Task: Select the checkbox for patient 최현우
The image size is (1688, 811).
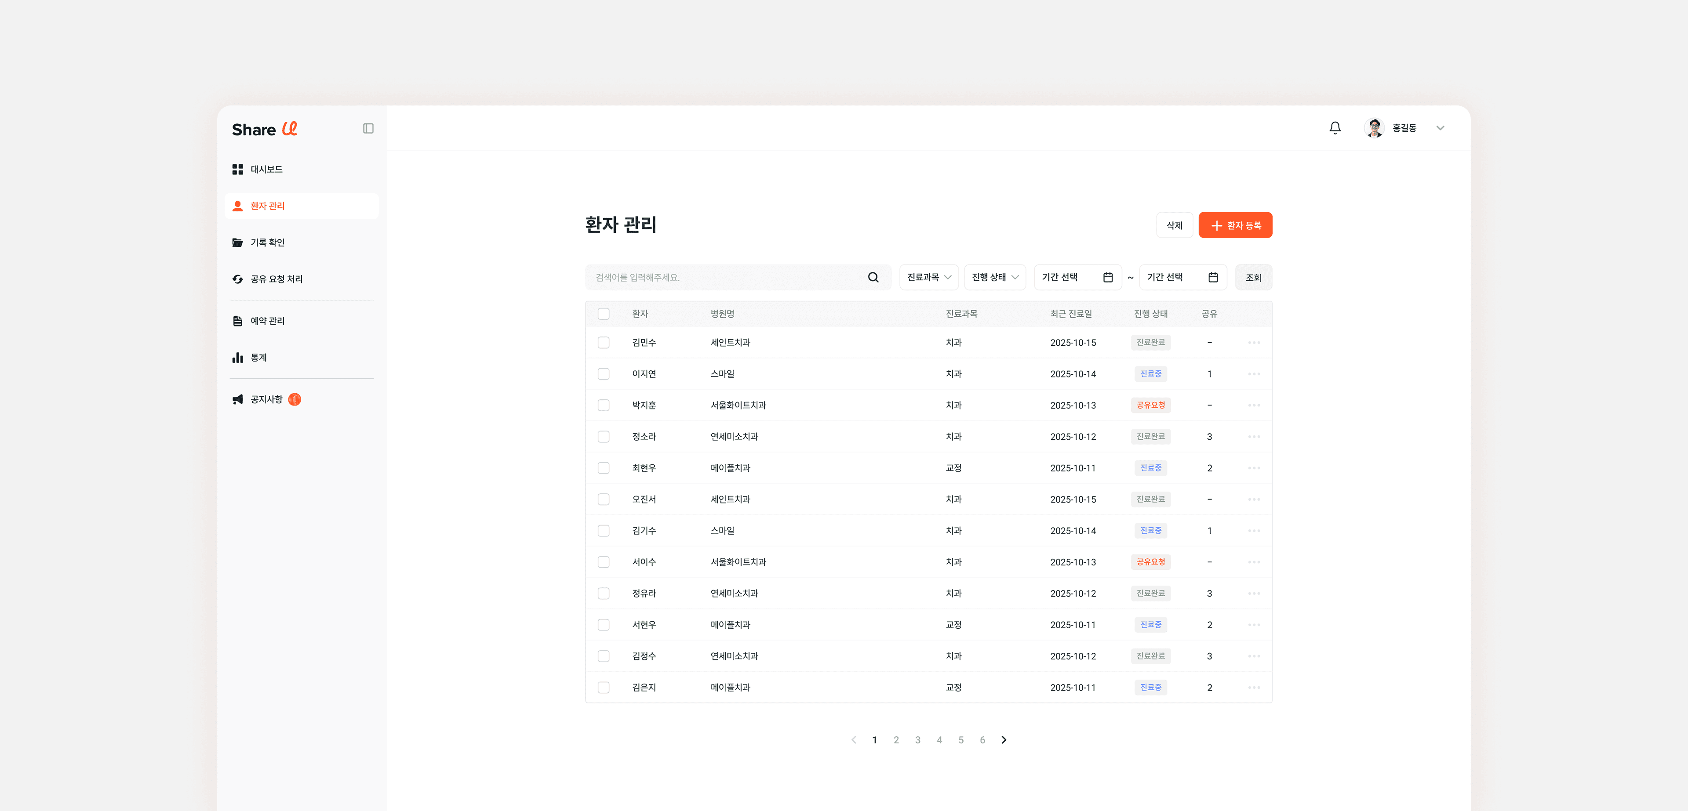Action: point(604,468)
